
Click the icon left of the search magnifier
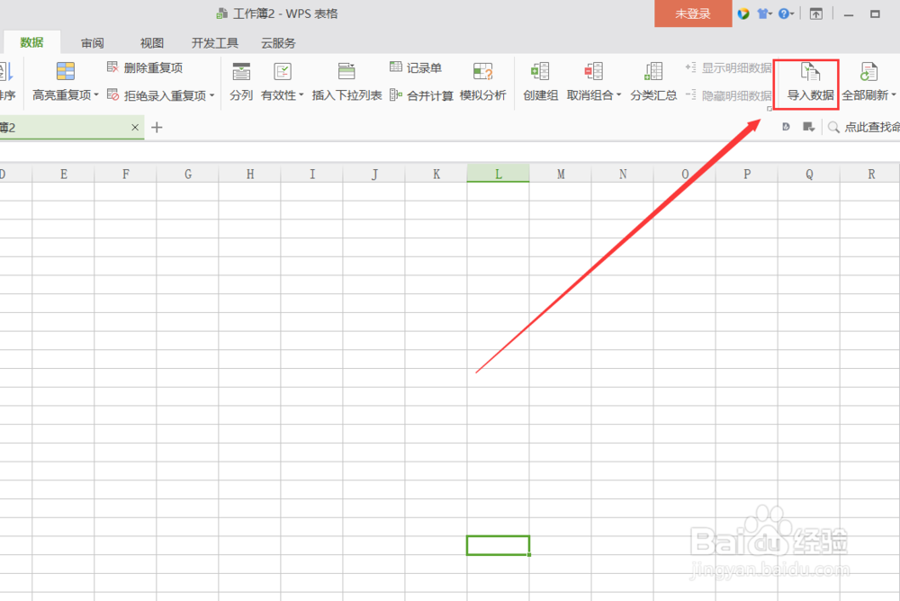[809, 127]
